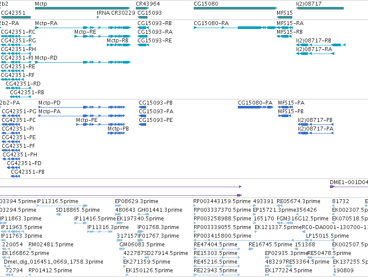Select protein CG15093-PB
Image resolution: width=368 pixels, height=277 pixels.
pos(156,103)
